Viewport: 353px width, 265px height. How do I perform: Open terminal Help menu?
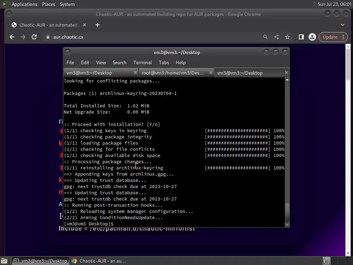(181, 63)
